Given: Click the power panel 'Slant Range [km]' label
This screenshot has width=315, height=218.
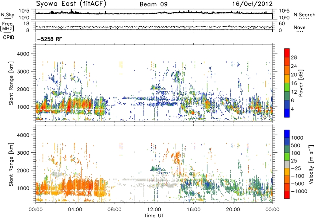Looking at the screenshot, I should click(11, 83).
